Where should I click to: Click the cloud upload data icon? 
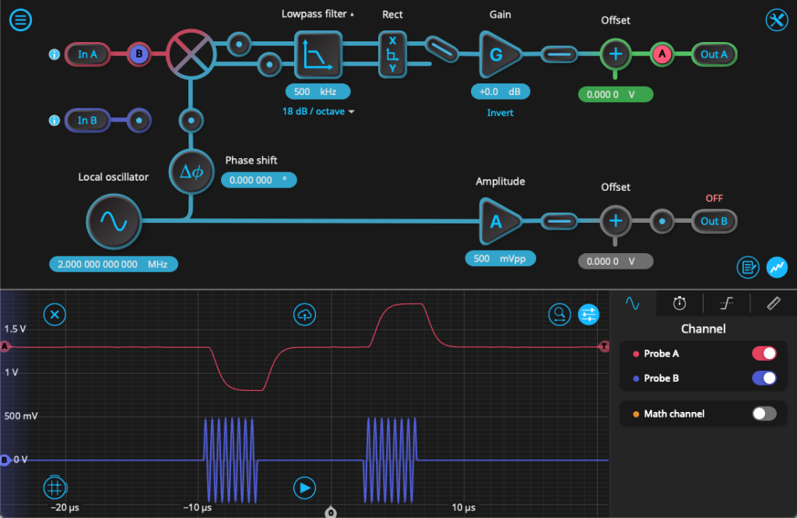click(x=304, y=315)
